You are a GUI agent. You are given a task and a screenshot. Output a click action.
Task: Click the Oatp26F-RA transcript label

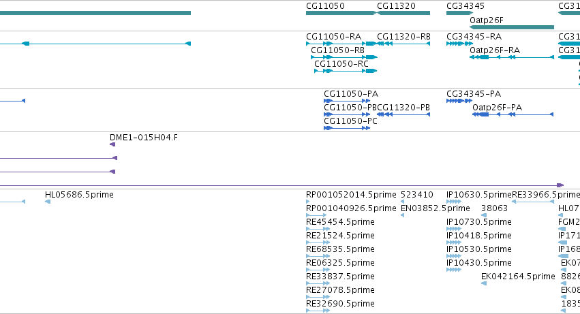[x=495, y=50]
